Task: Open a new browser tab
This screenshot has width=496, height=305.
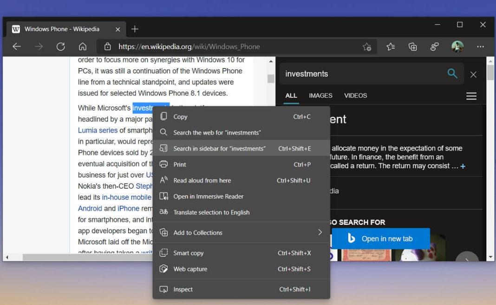Action: [135, 29]
